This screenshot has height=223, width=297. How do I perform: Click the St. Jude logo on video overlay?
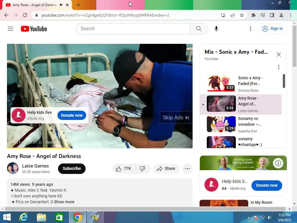(19, 115)
